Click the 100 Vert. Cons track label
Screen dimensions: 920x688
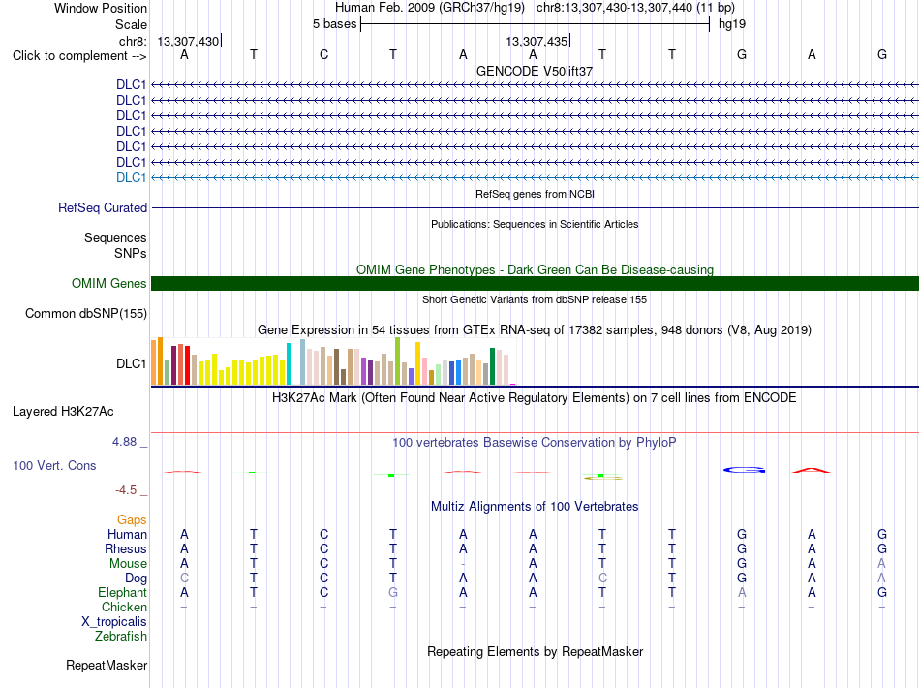(54, 465)
